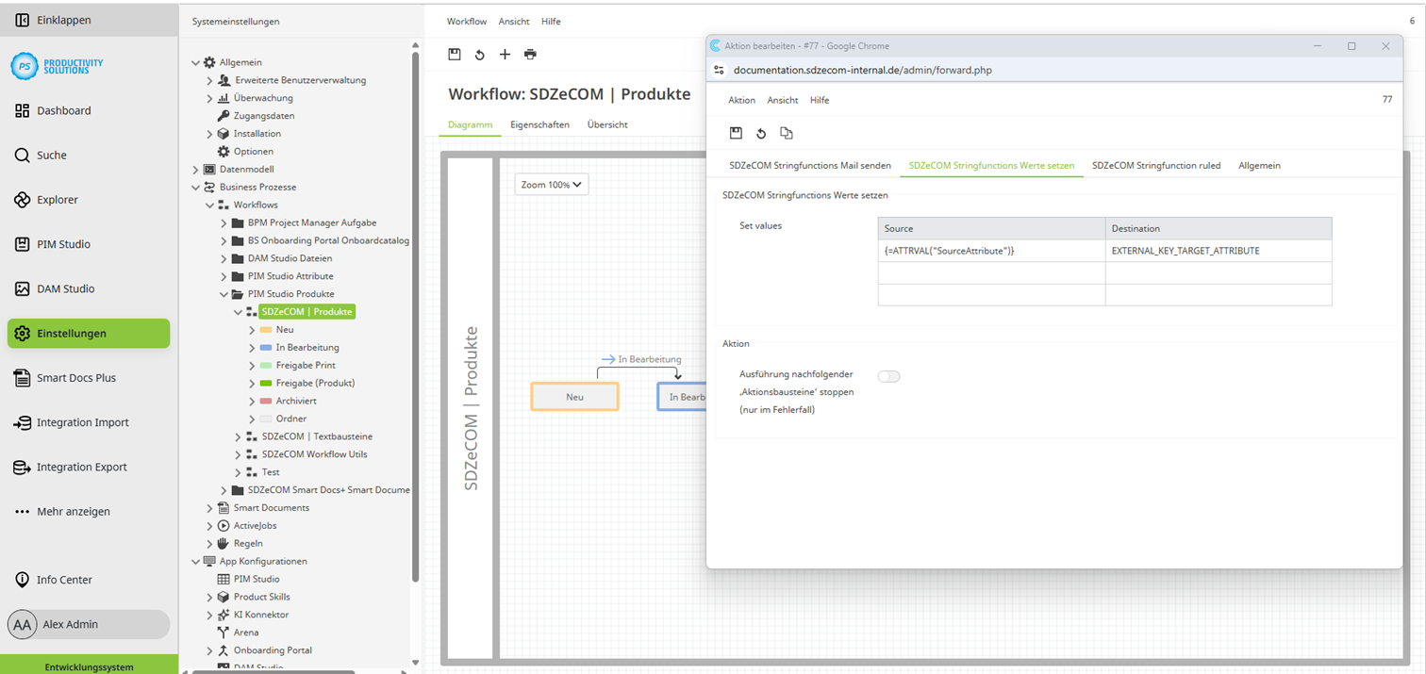Image resolution: width=1426 pixels, height=674 pixels.
Task: Print the workflow diagram
Action: 530,54
